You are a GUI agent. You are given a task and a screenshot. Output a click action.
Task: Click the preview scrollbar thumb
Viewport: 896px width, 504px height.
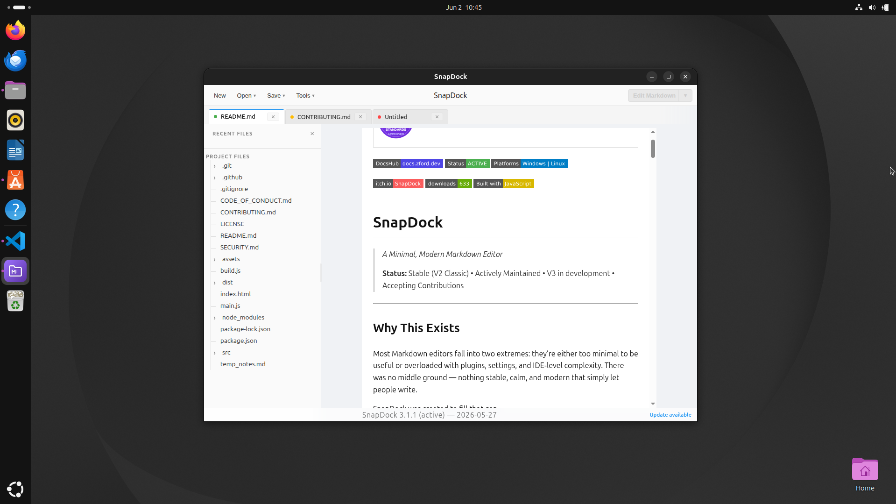(653, 149)
